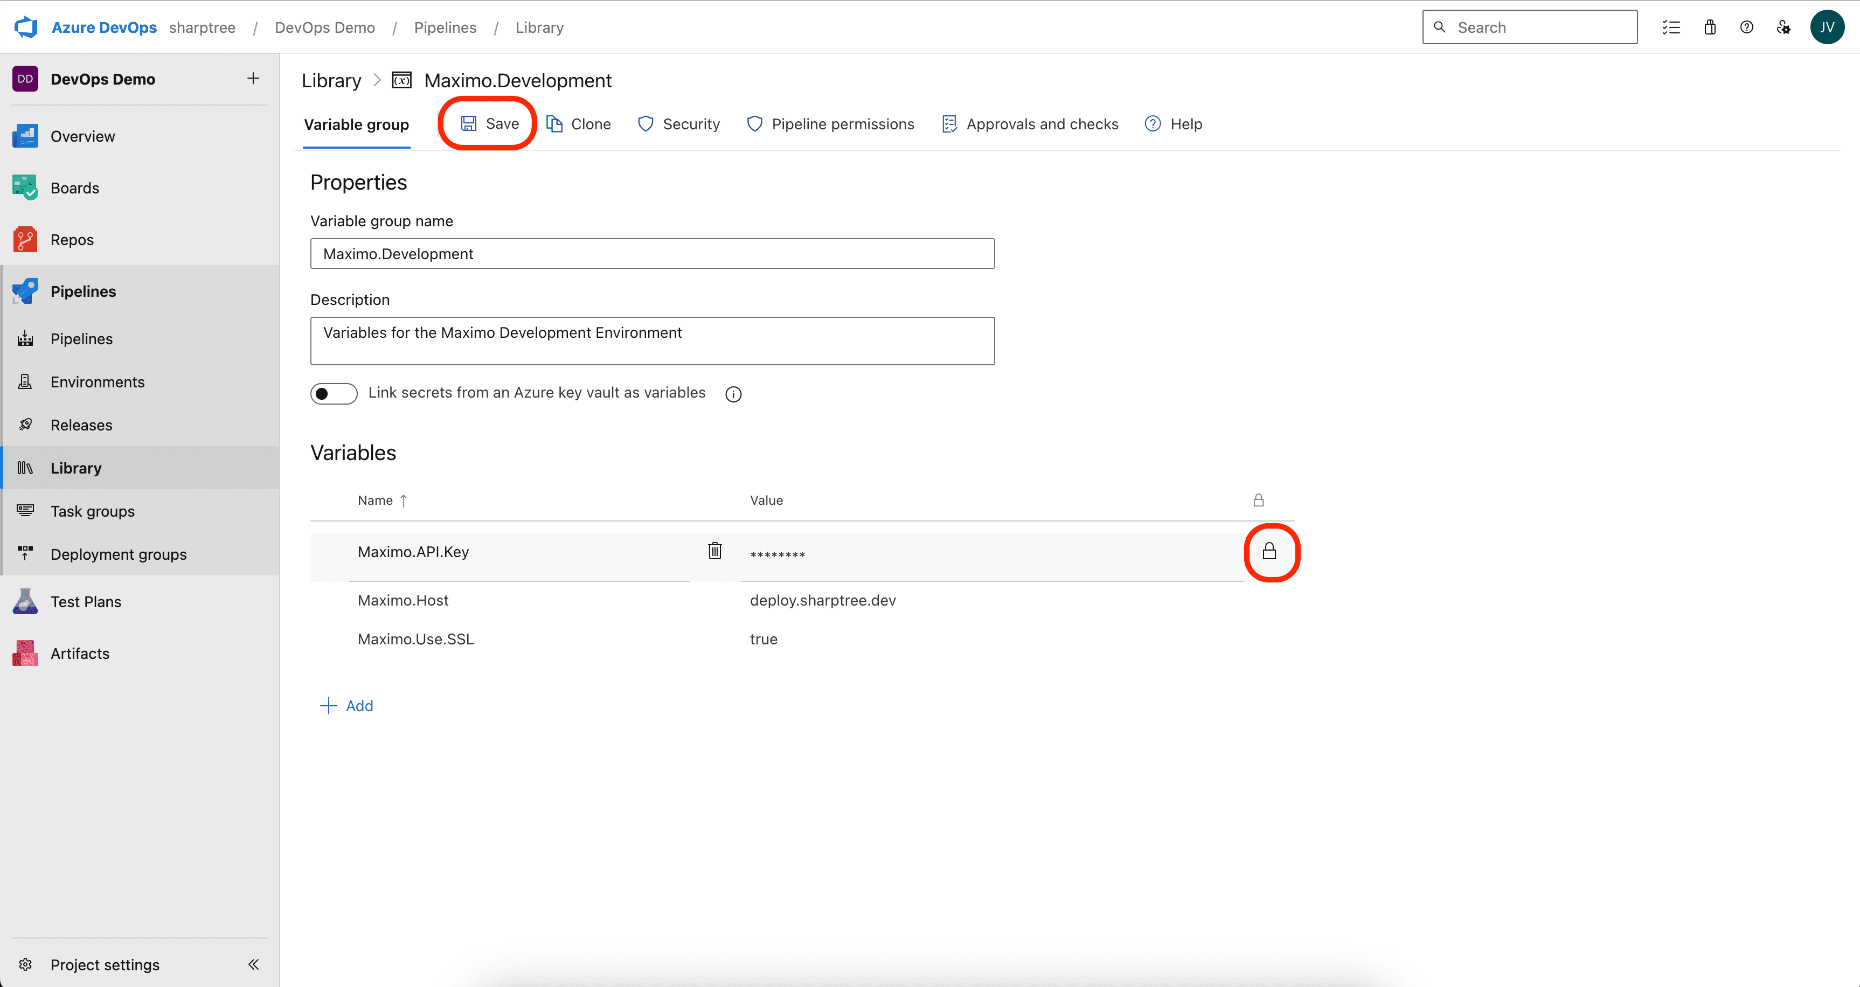Edit the Variable group name field
This screenshot has width=1860, height=987.
[x=652, y=253]
